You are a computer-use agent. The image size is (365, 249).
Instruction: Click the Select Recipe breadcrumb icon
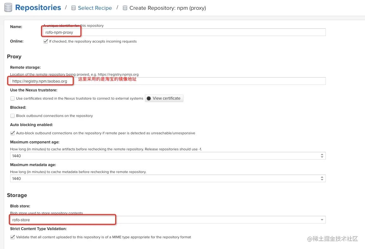74,8
